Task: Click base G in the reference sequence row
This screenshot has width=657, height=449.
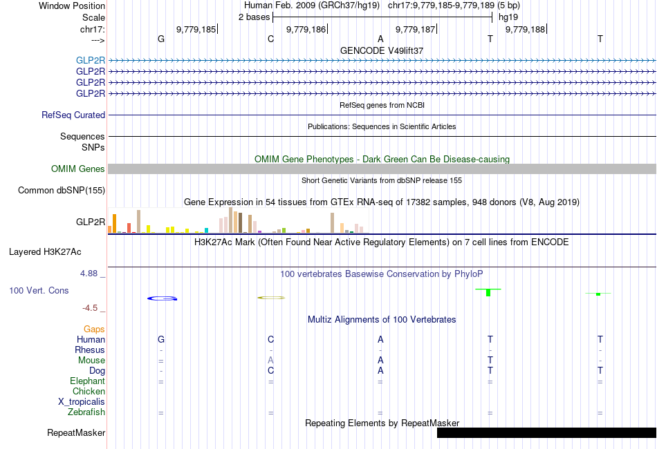Action: (x=161, y=39)
